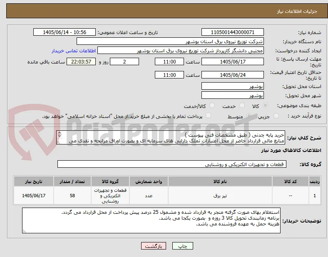The width and height of the screenshot is (328, 257).
Task: Click the جزئیات اطلاعات نیاز page title
Action: [297, 11]
